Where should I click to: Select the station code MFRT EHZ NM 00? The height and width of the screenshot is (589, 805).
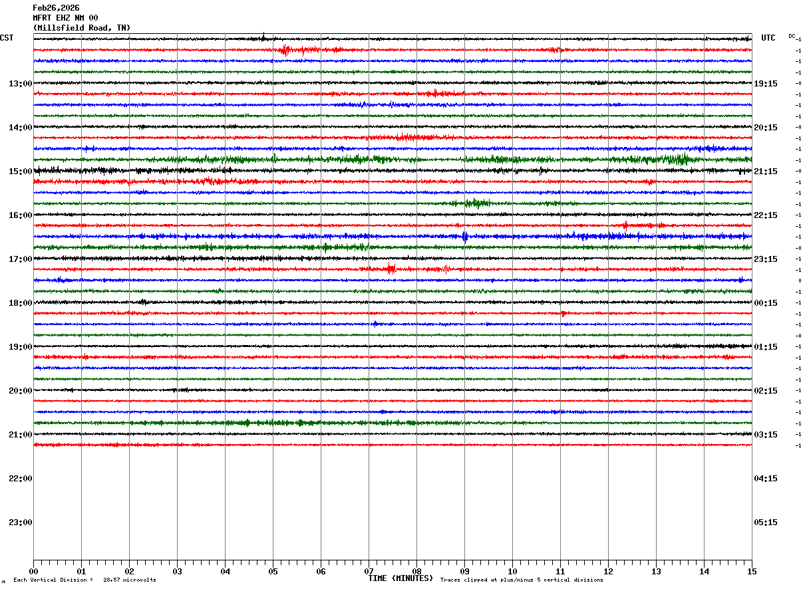coord(65,18)
